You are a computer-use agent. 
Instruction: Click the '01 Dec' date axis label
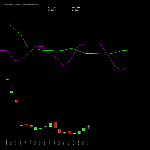click(73, 143)
